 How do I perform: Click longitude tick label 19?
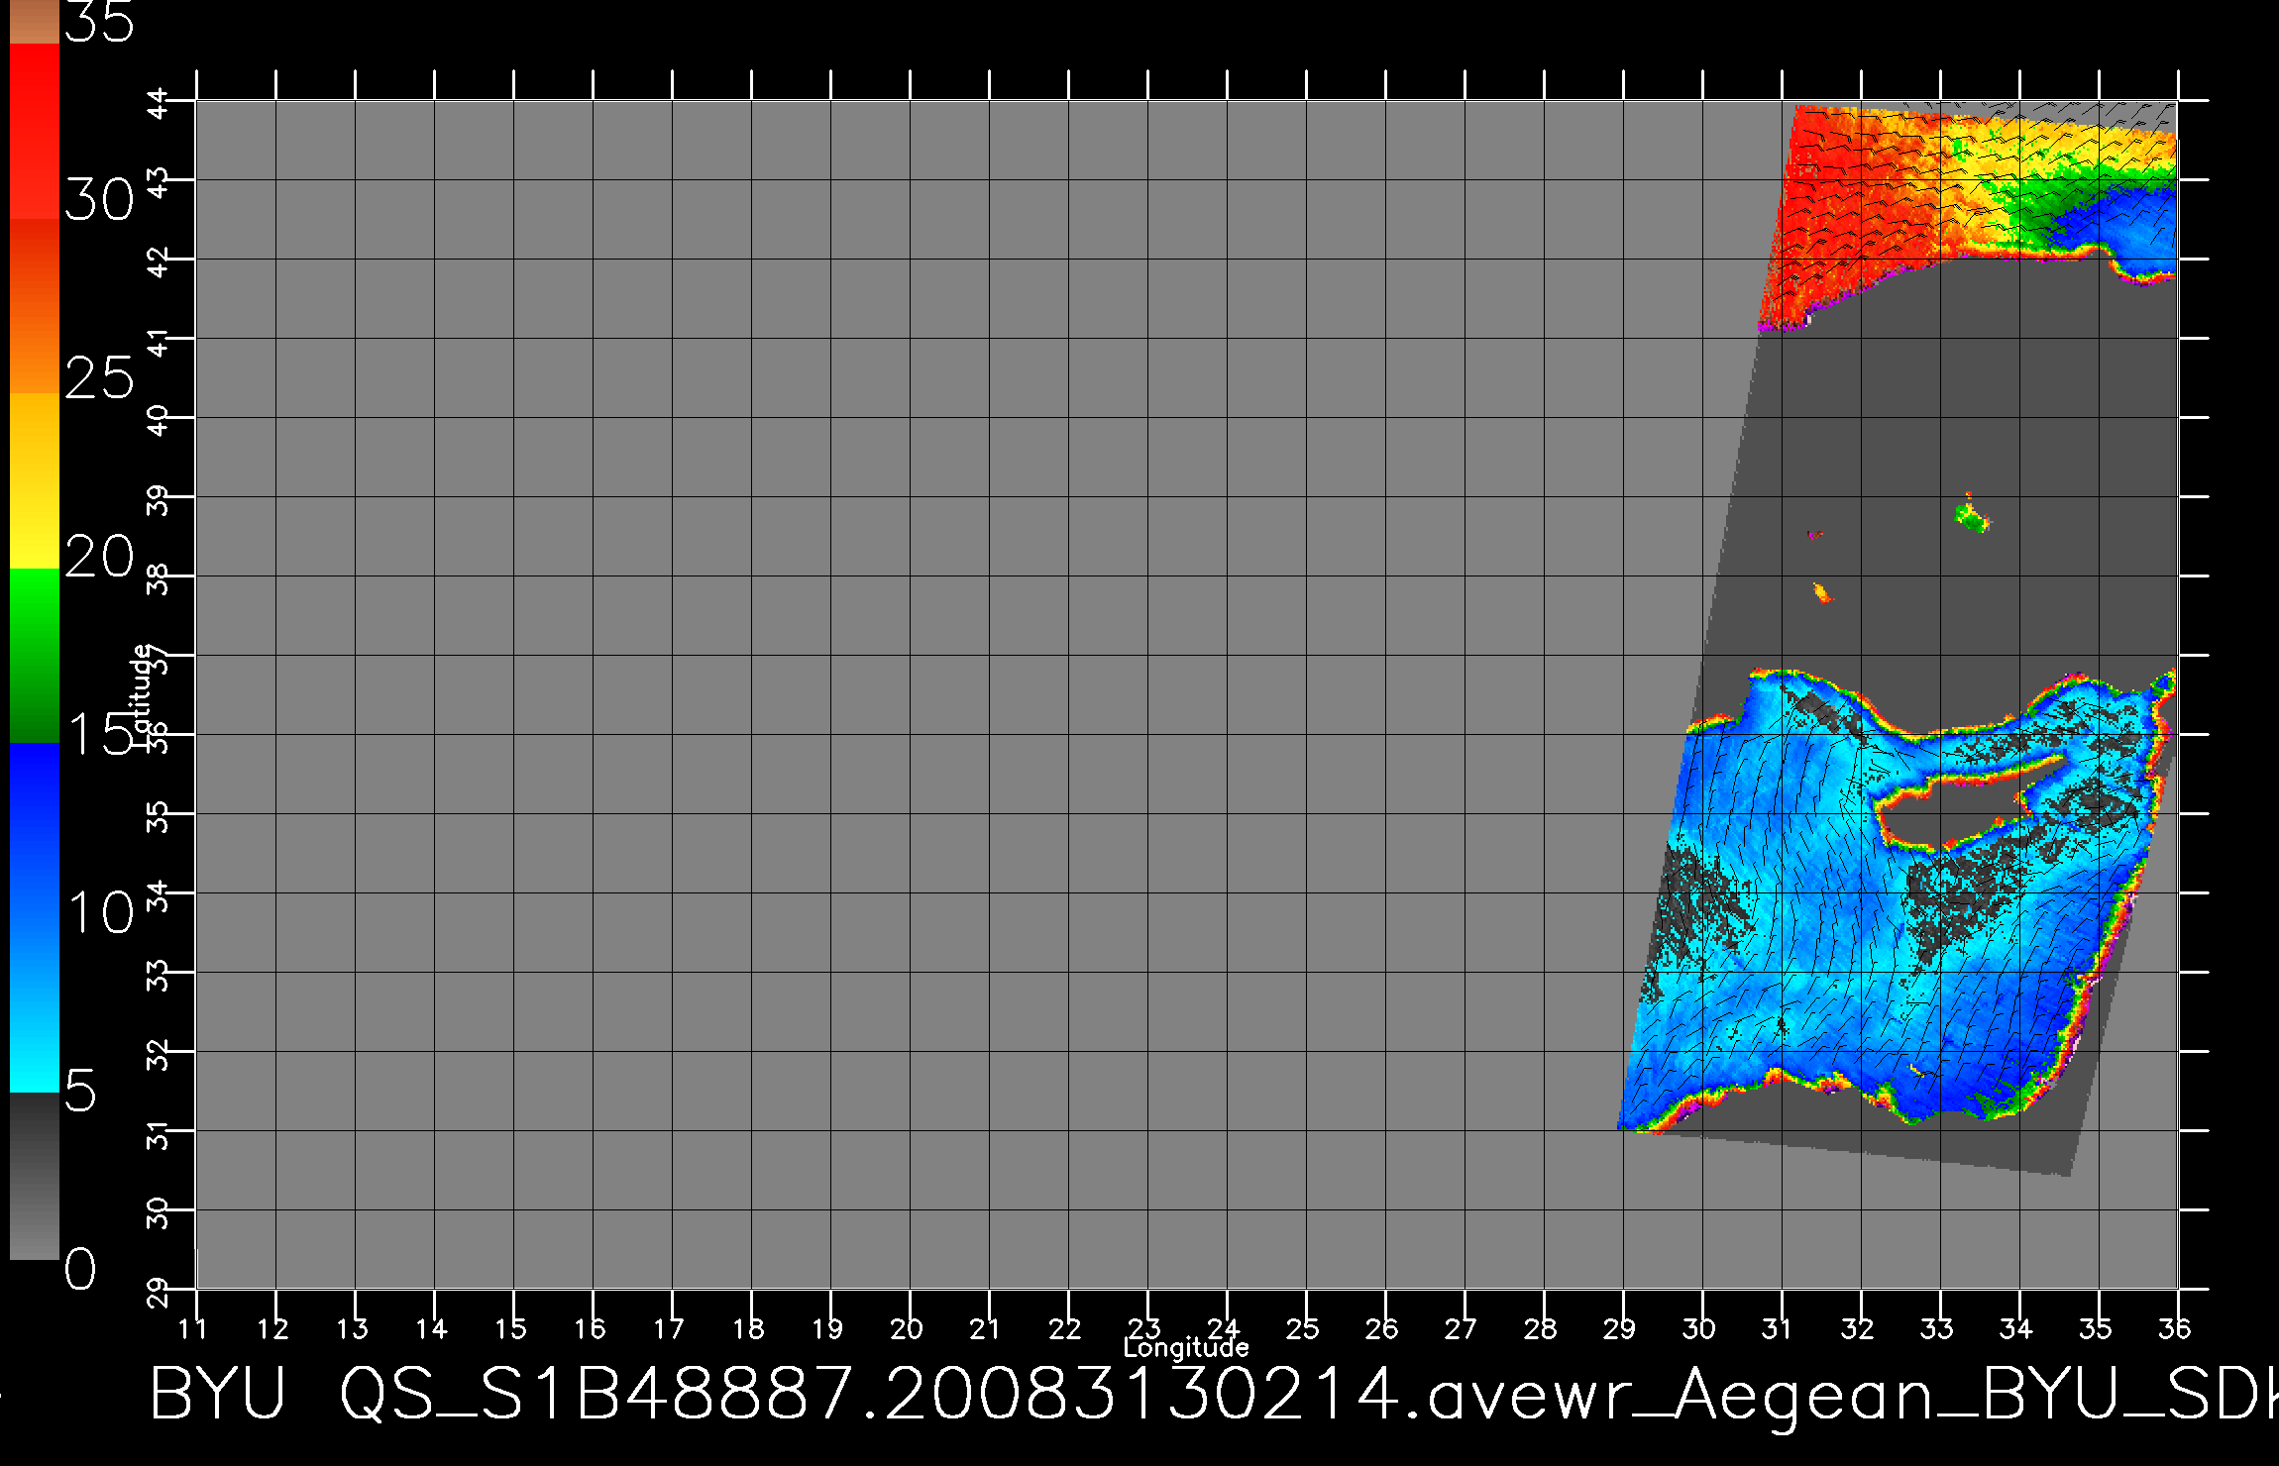(x=827, y=1328)
